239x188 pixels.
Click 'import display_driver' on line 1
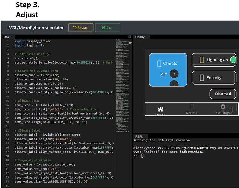click(33, 41)
